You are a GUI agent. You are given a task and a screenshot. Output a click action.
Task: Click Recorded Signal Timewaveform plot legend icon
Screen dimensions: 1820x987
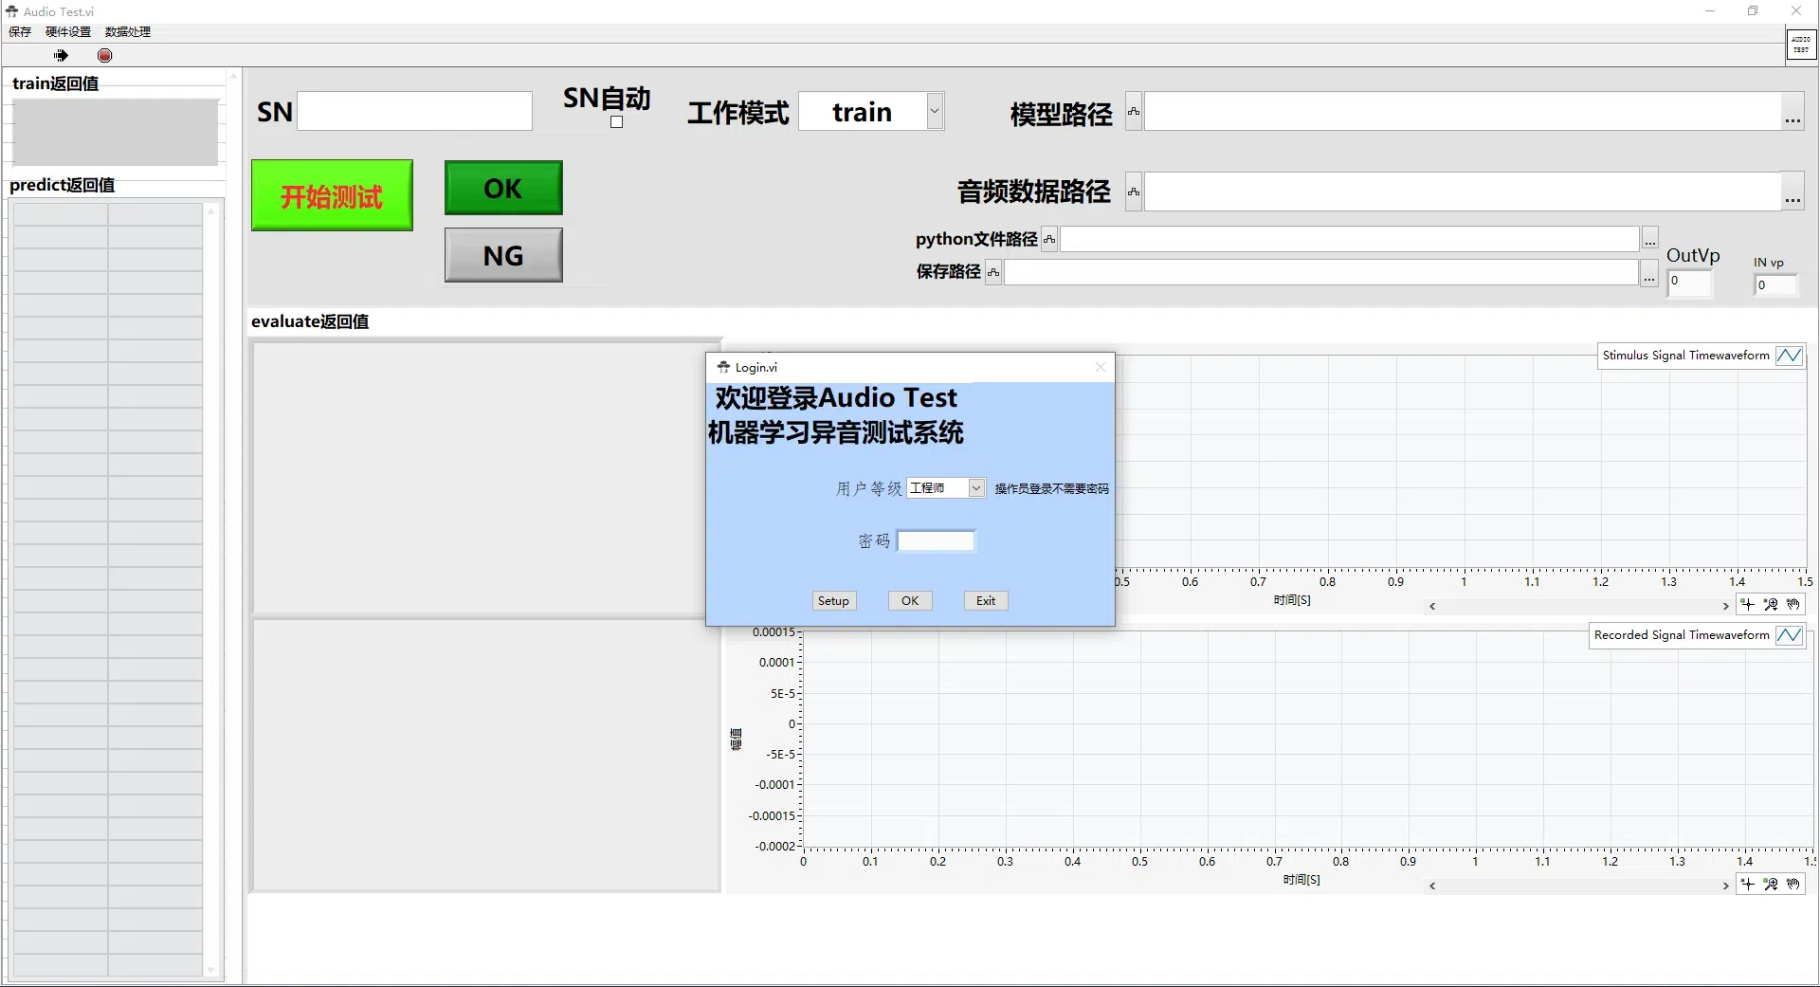[1789, 635]
